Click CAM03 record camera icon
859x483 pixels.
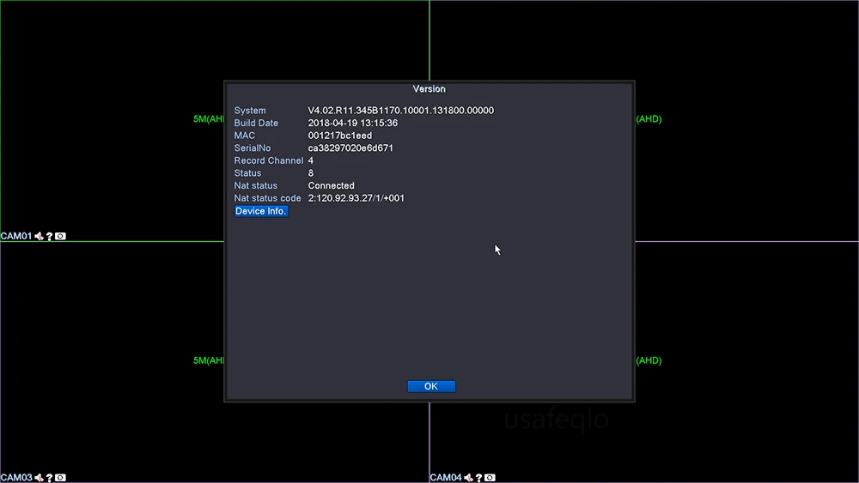[60, 478]
